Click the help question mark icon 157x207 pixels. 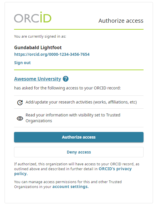[66, 79]
